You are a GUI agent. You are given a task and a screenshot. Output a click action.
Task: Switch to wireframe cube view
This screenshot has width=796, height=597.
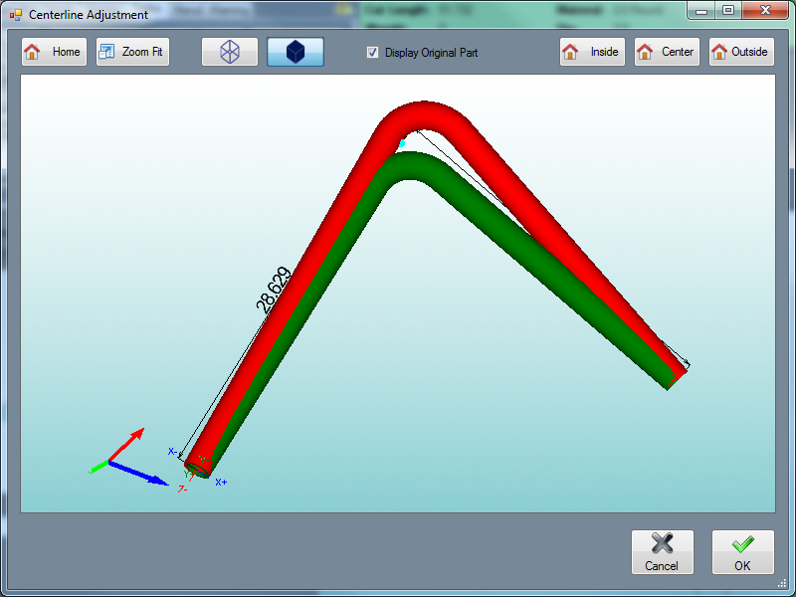click(230, 52)
